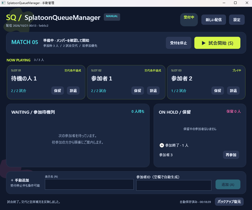Put 参加者 2 on hold with 保留

pos(218,91)
